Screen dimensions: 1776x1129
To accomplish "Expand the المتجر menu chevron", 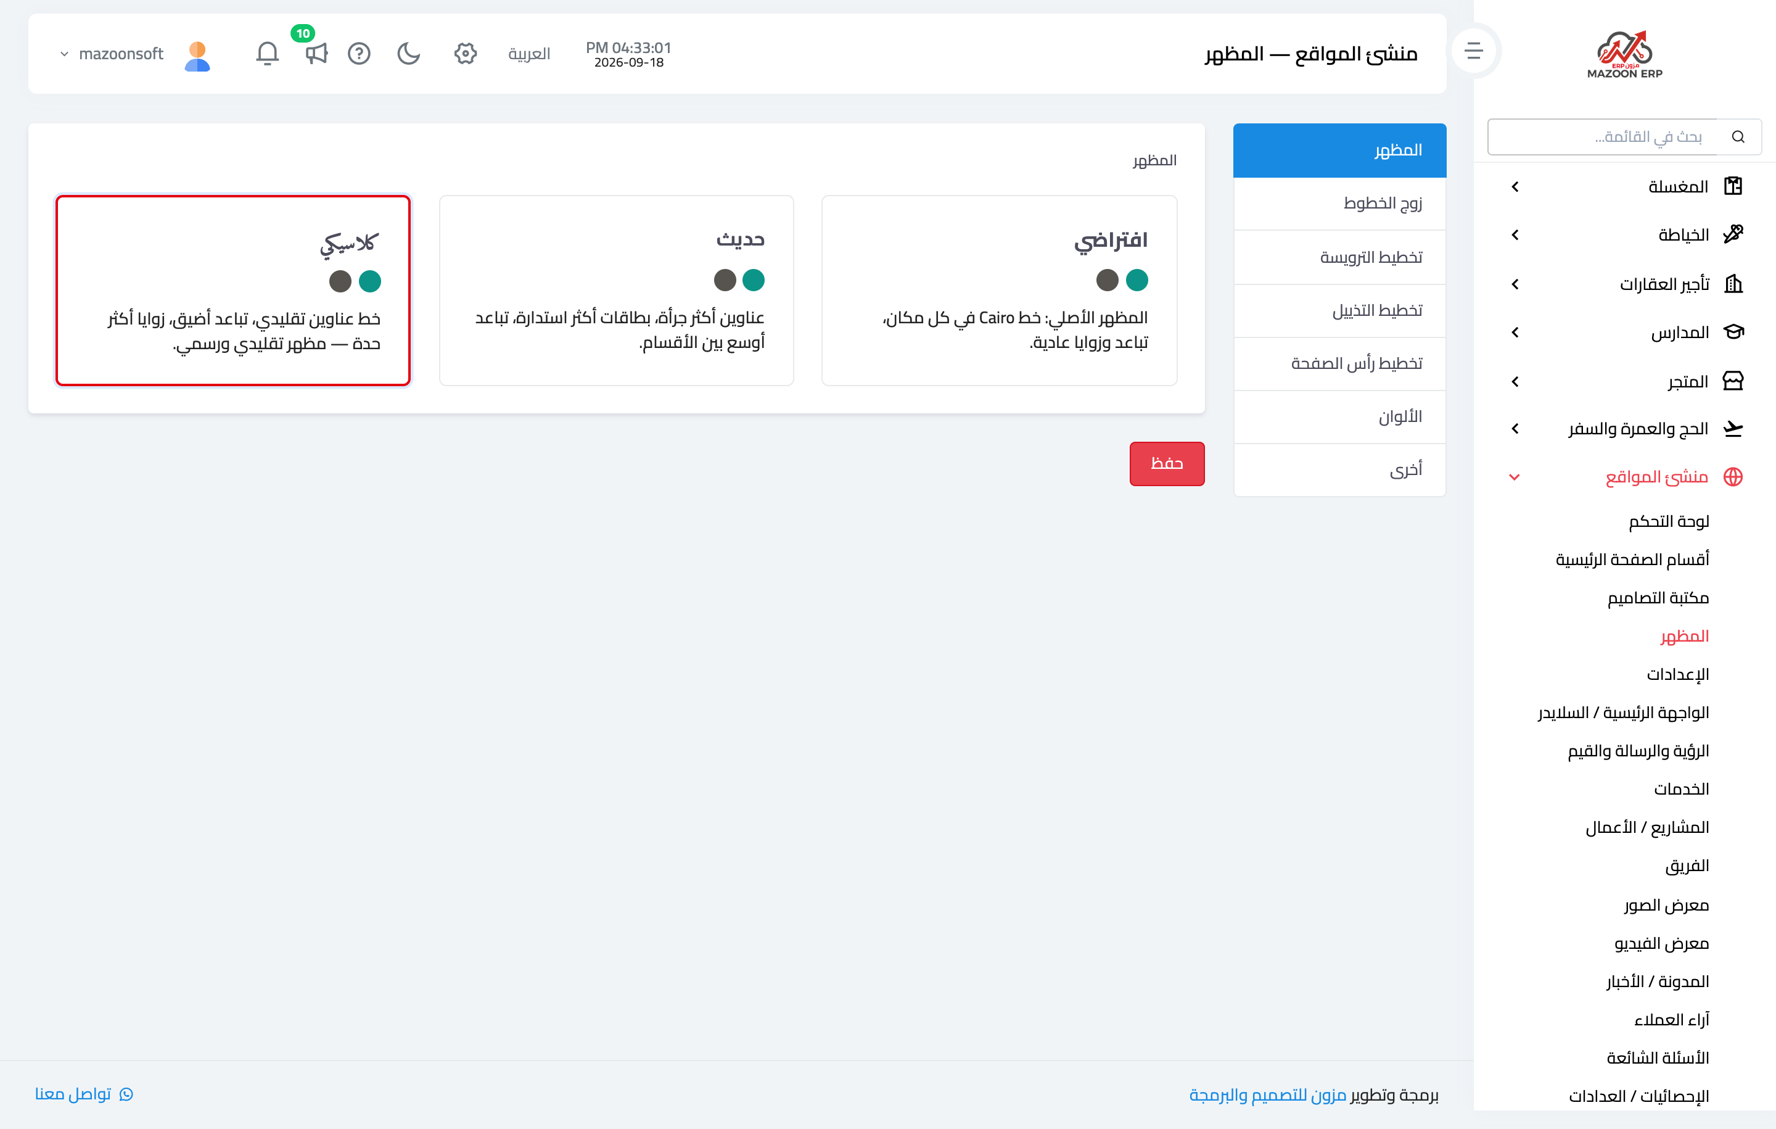I will (1515, 381).
